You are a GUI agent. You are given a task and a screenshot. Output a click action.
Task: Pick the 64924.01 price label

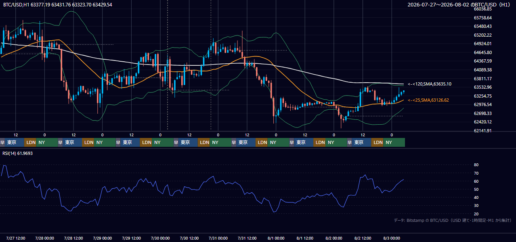pos(483,44)
